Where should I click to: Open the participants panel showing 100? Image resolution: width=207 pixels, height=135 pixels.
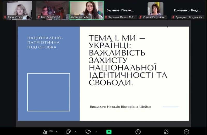(48, 132)
